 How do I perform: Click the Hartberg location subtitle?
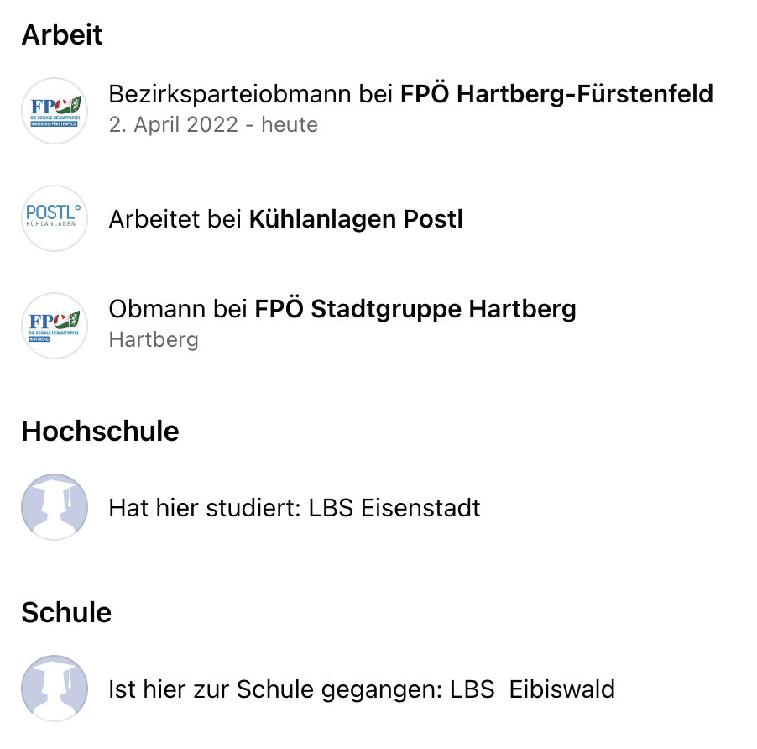(154, 339)
